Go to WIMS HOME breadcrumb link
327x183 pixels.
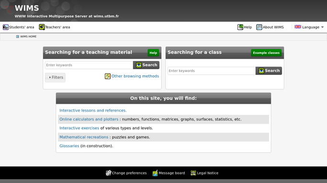pyautogui.click(x=28, y=37)
